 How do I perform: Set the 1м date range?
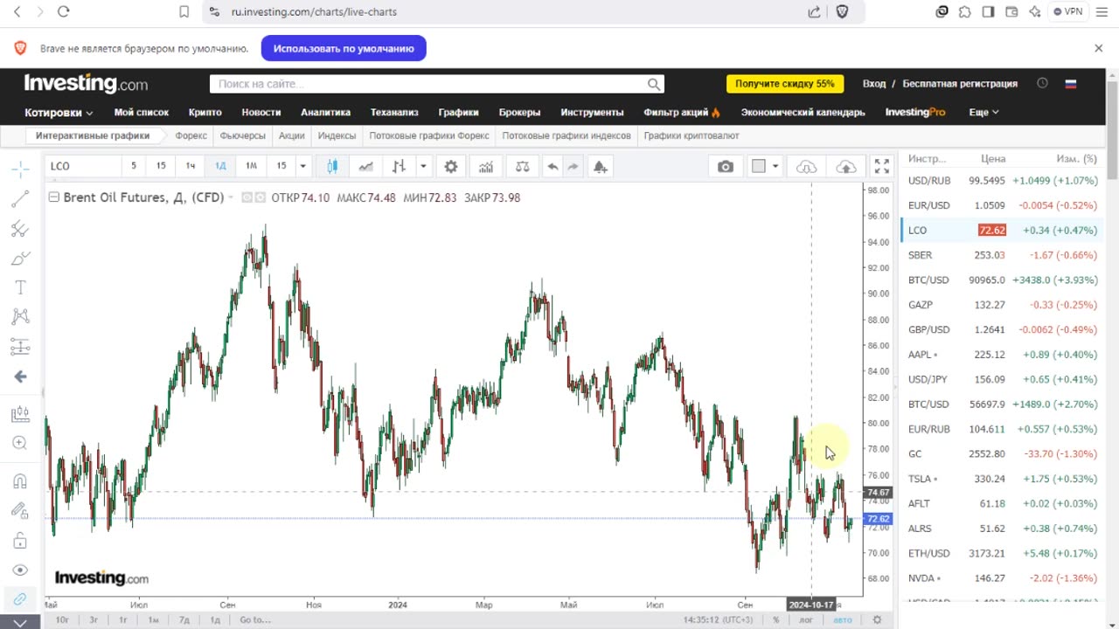click(x=154, y=619)
